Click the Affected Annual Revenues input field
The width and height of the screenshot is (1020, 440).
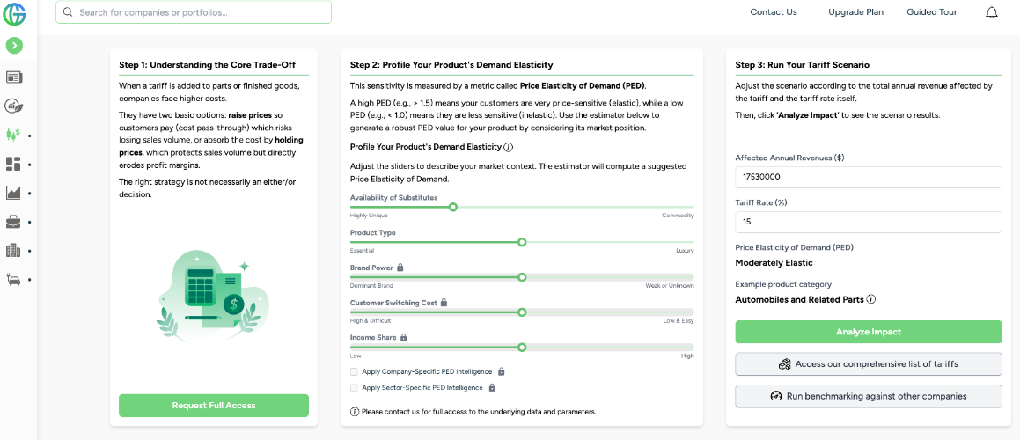click(869, 177)
